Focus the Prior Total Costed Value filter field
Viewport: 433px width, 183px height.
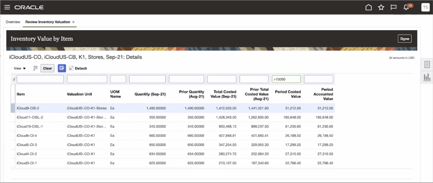[x=254, y=79]
